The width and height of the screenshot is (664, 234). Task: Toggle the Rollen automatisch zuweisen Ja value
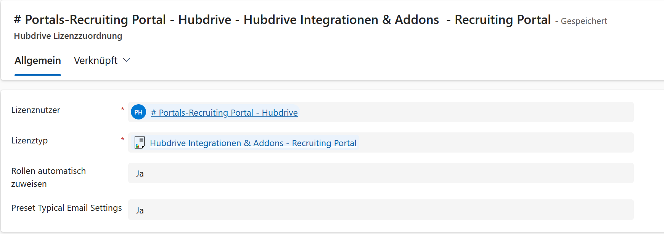381,173
